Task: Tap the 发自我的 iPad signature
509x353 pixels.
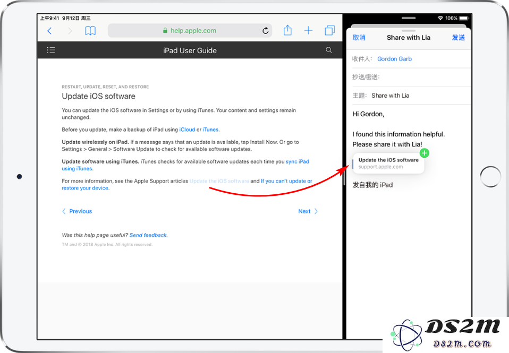Action: coord(372,185)
